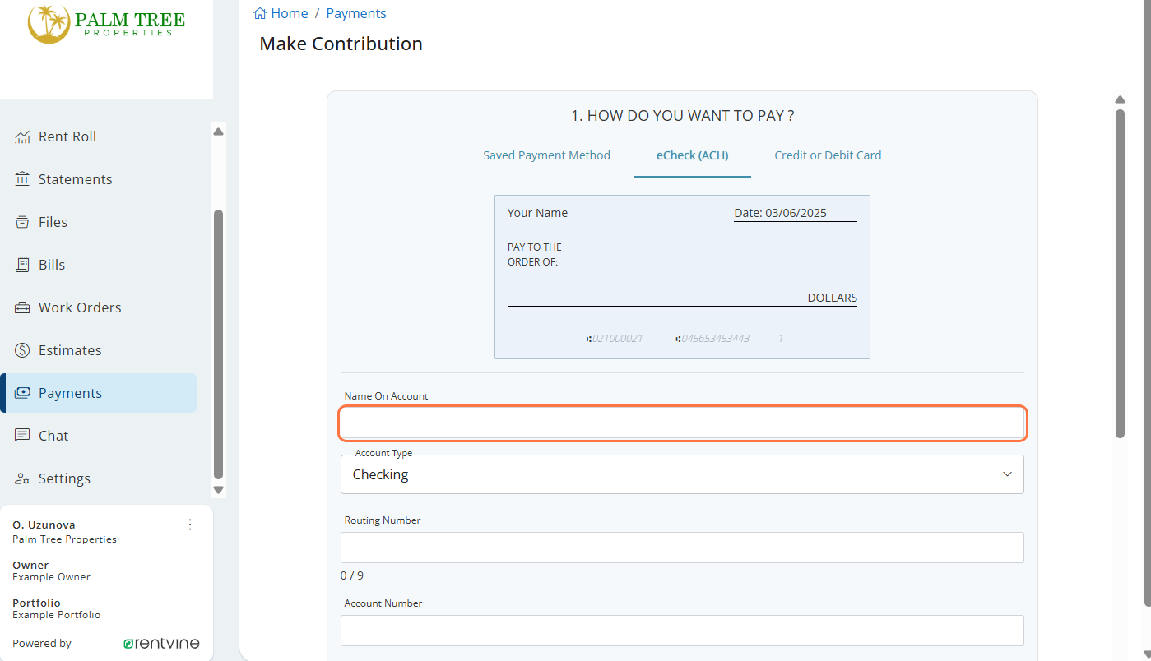Open the three-dot menu beside O. Uzunova
The image size is (1151, 661).
[x=190, y=525]
